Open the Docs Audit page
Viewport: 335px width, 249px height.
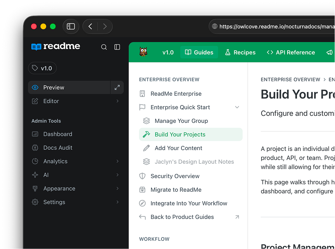[x=75, y=148]
